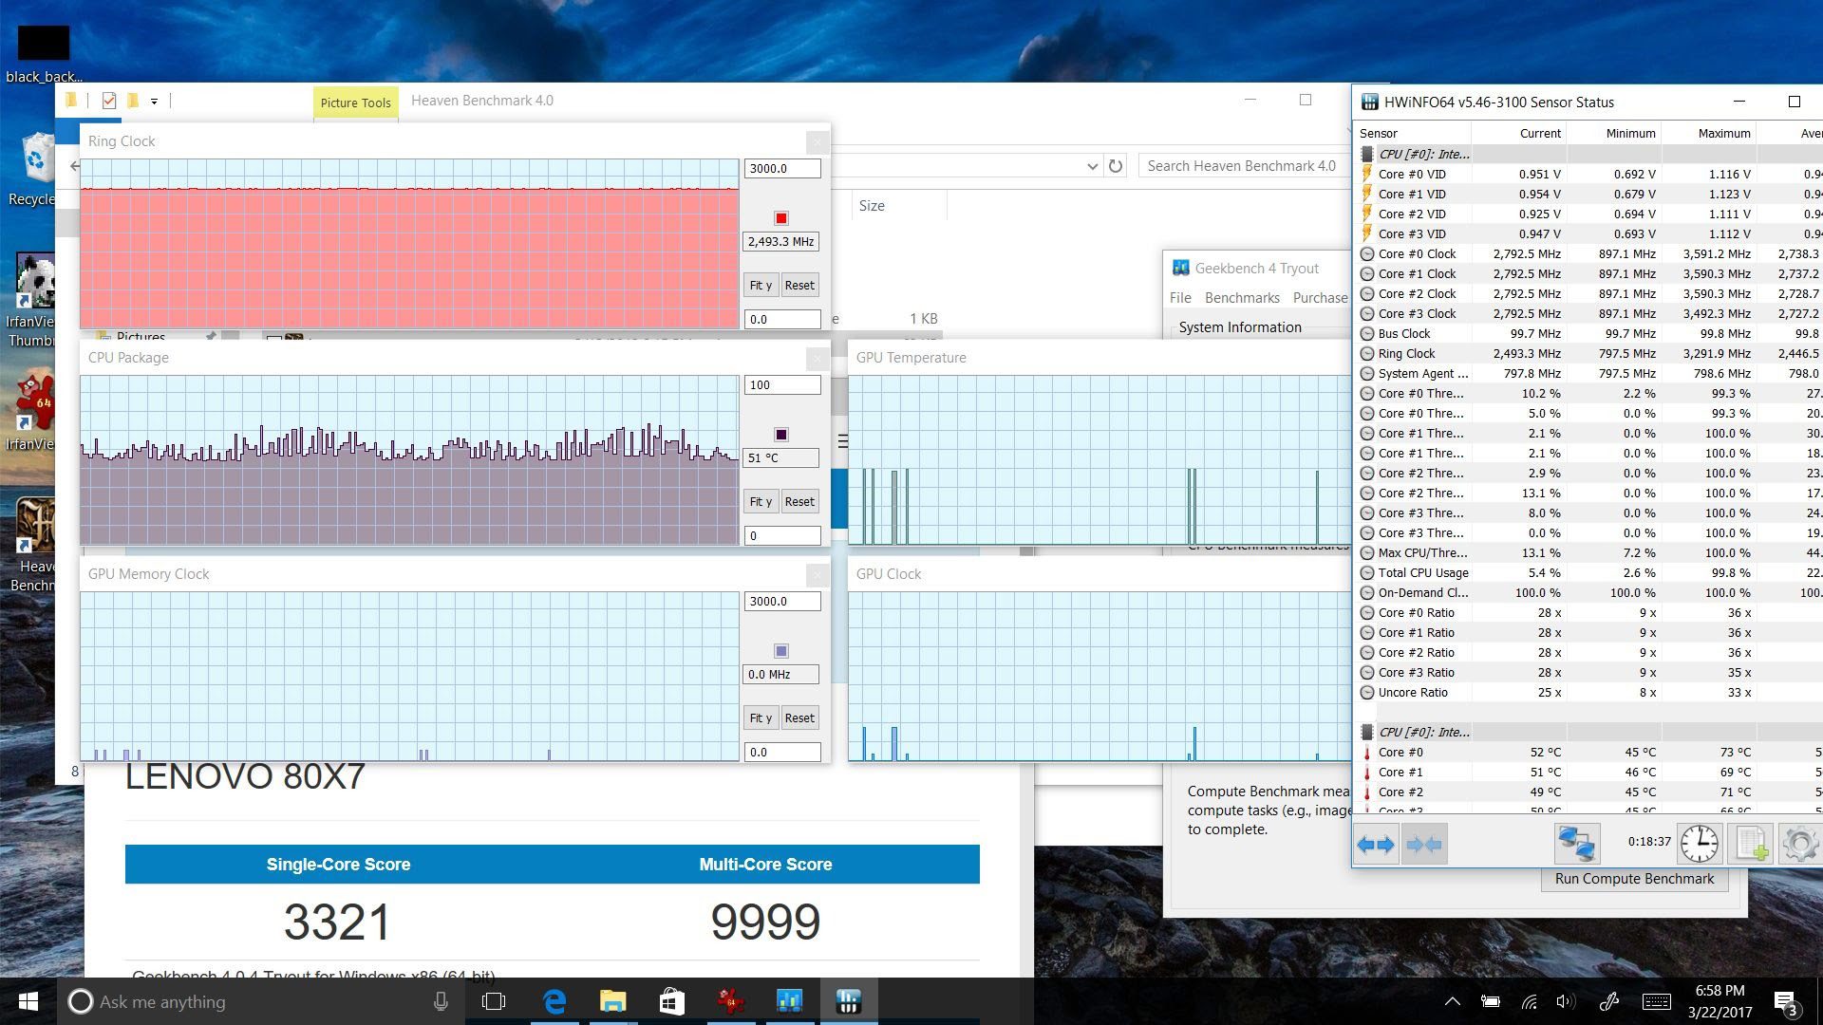Open the volume control in system tray
1823x1025 pixels.
click(x=1566, y=1001)
